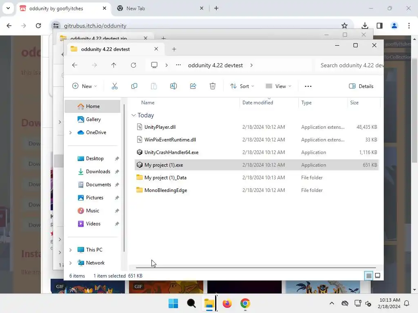View site information icon in address bar
The width and height of the screenshot is (418, 313).
pos(56,26)
